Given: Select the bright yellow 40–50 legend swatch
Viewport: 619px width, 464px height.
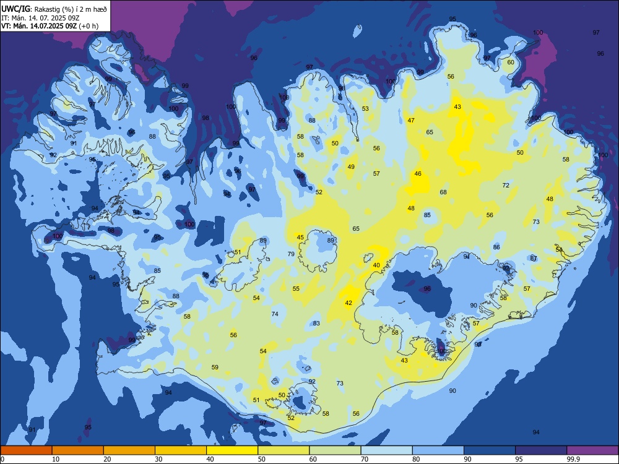Looking at the screenshot, I should click(232, 450).
